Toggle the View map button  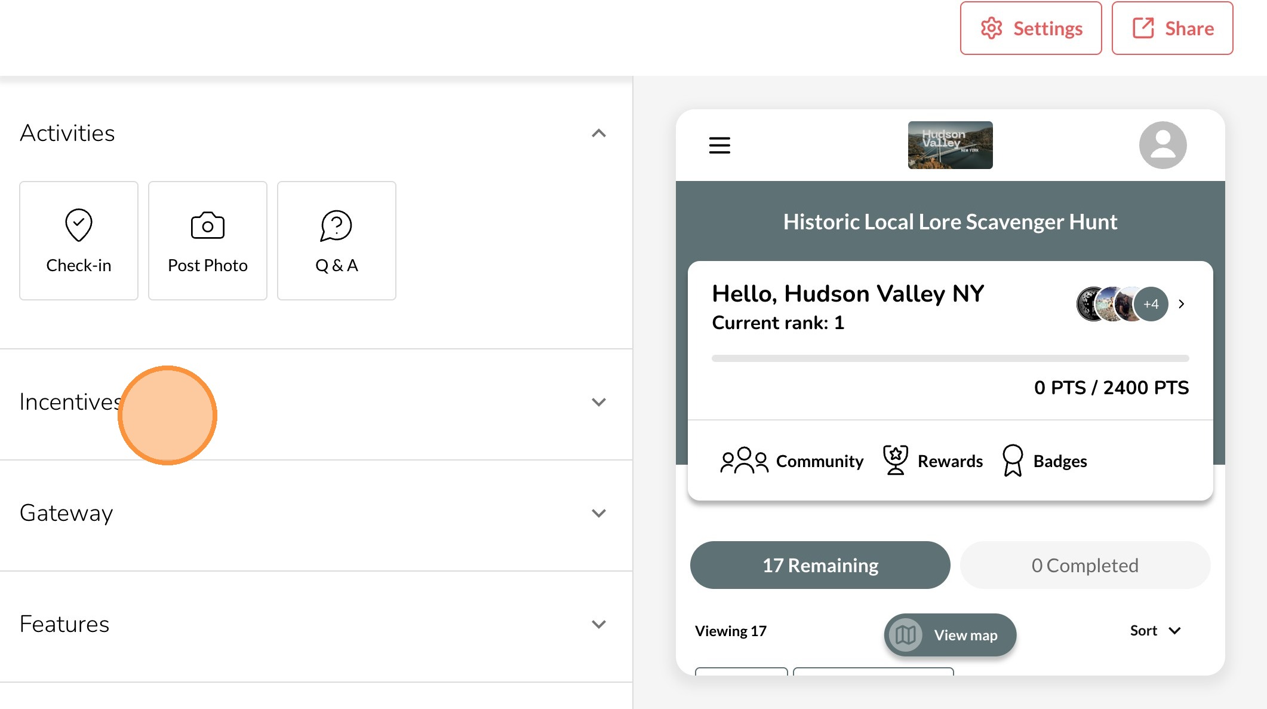[x=950, y=635]
